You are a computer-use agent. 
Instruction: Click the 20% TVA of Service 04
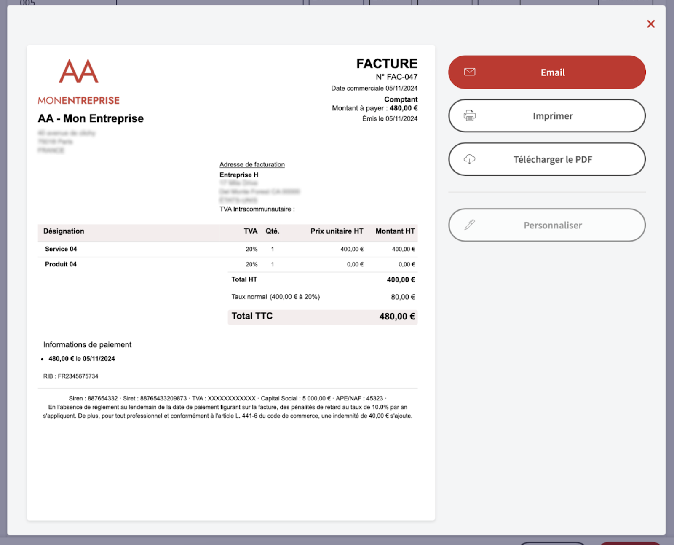[x=251, y=249]
